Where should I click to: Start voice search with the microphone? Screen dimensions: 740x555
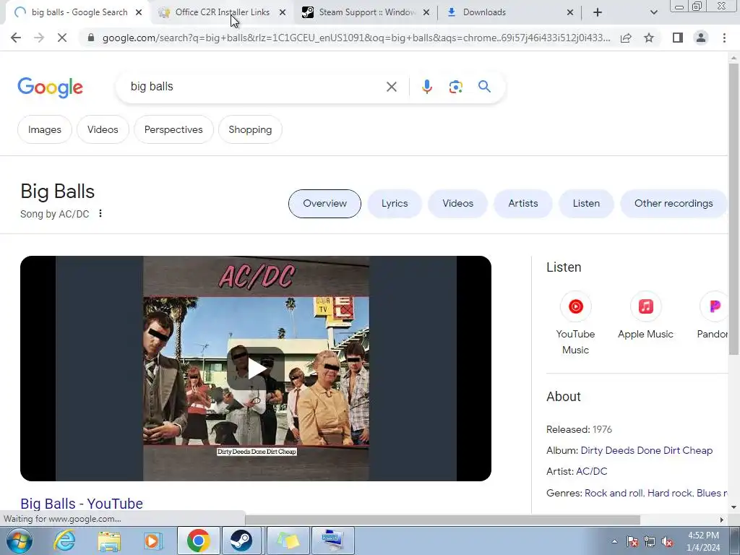pos(426,87)
